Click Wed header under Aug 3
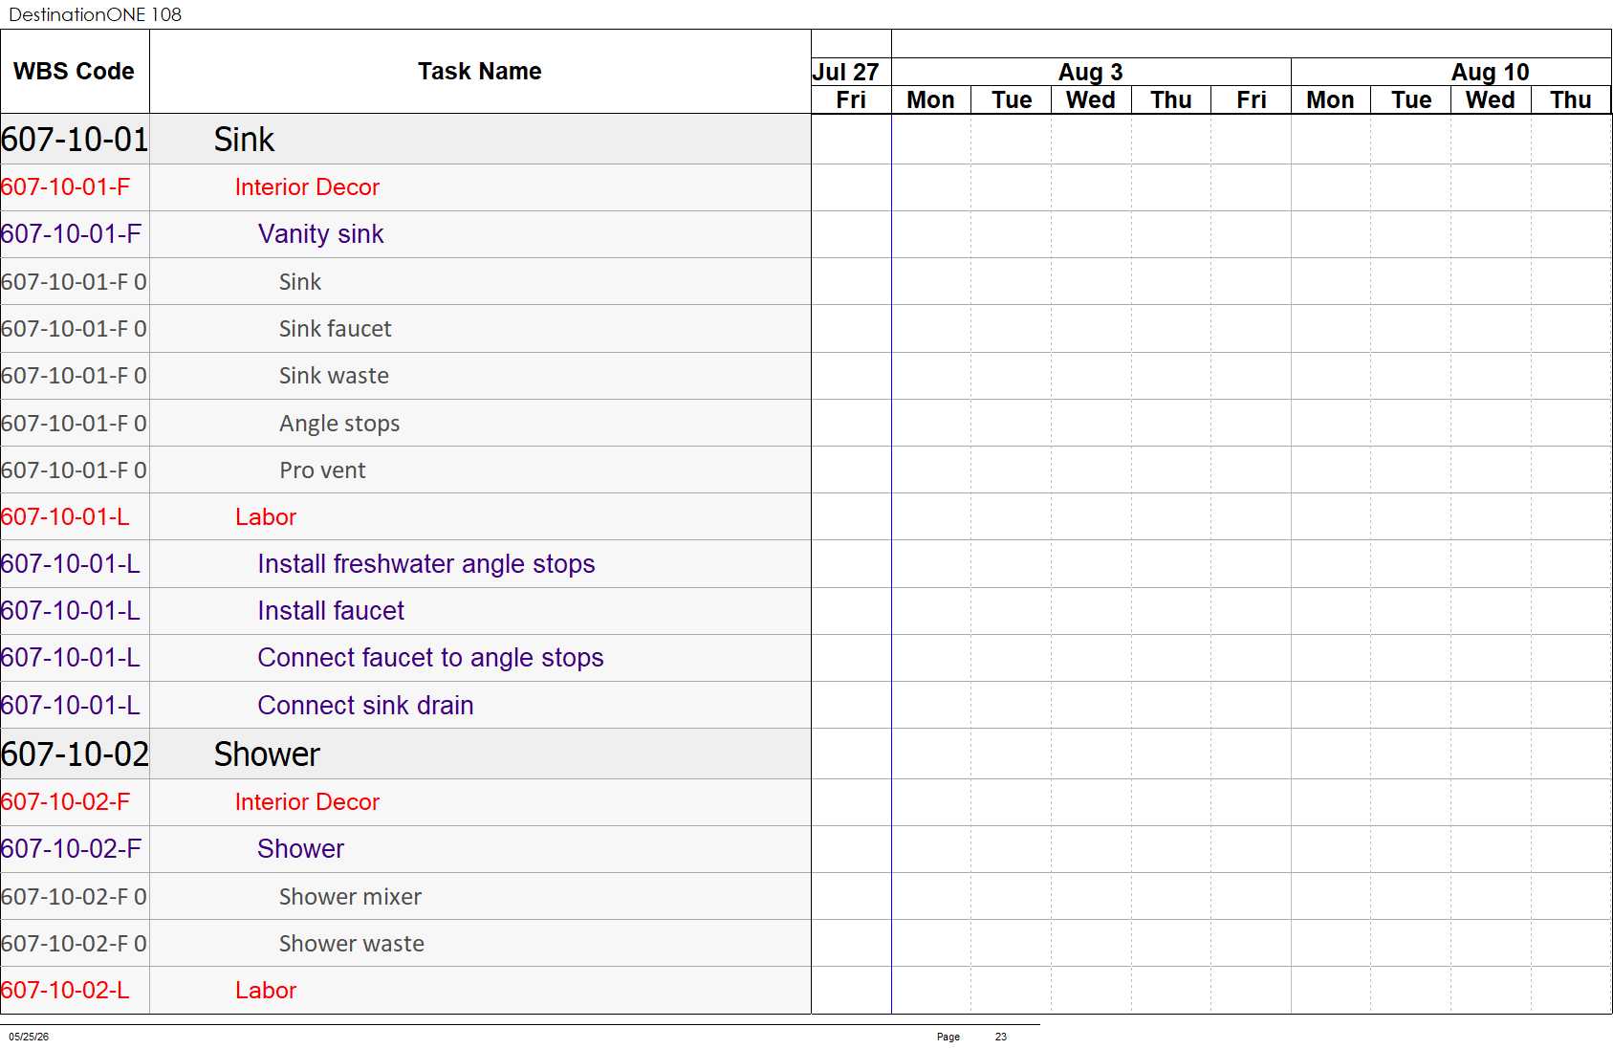Image resolution: width=1613 pixels, height=1049 pixels. (1091, 100)
